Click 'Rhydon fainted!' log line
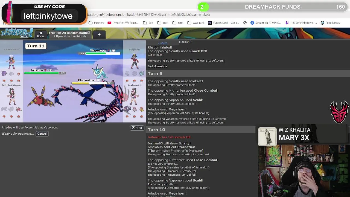 (160, 47)
